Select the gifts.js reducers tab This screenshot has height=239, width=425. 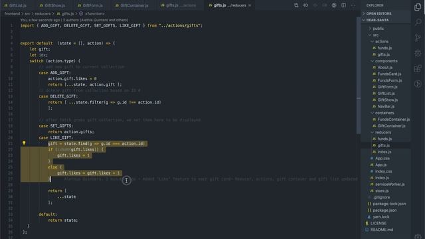click(x=230, y=5)
